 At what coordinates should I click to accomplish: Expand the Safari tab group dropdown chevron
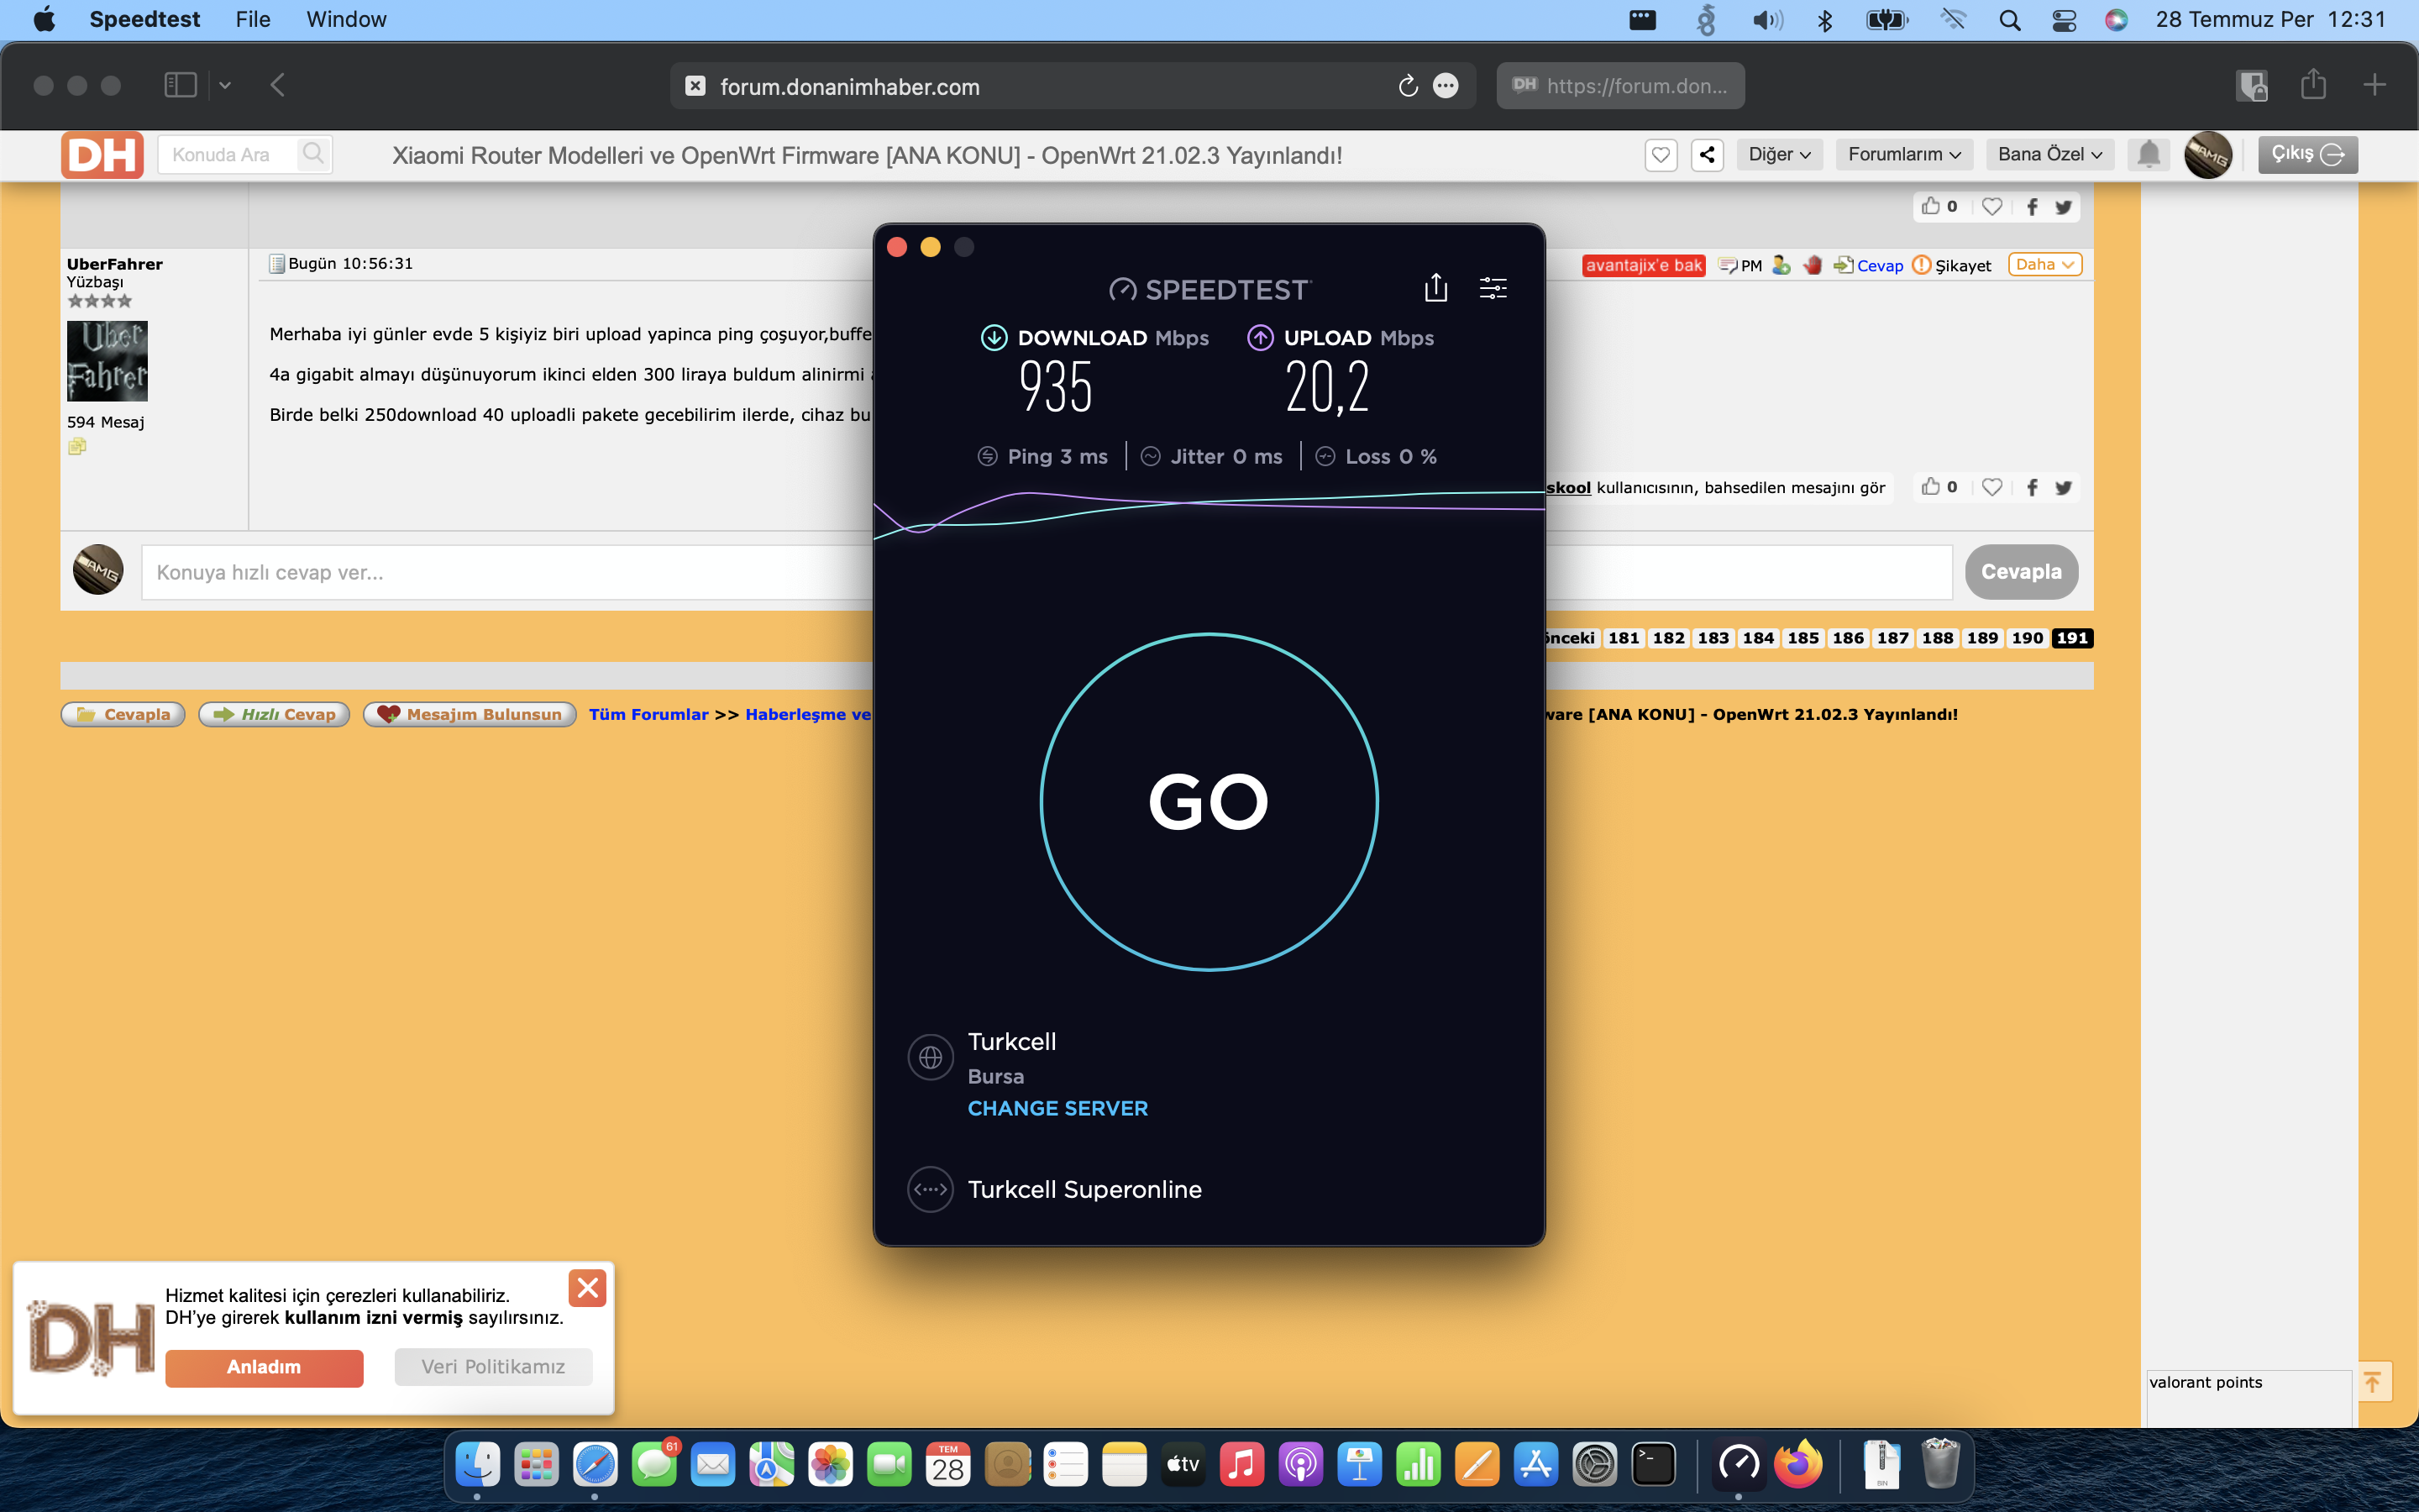tap(225, 85)
